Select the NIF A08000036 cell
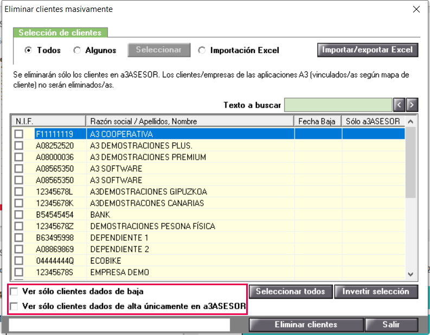Screen dimensions: 430x335 pos(55,157)
